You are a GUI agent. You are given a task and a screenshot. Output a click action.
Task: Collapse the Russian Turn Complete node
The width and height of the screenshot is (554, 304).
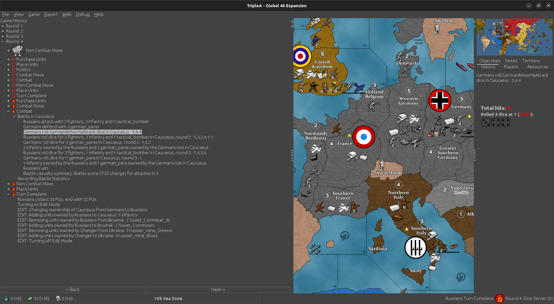pyautogui.click(x=8, y=194)
